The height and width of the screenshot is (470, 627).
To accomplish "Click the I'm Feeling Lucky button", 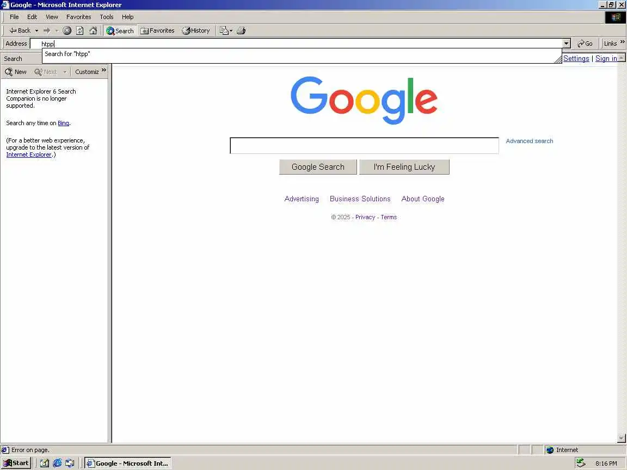I will coord(404,167).
